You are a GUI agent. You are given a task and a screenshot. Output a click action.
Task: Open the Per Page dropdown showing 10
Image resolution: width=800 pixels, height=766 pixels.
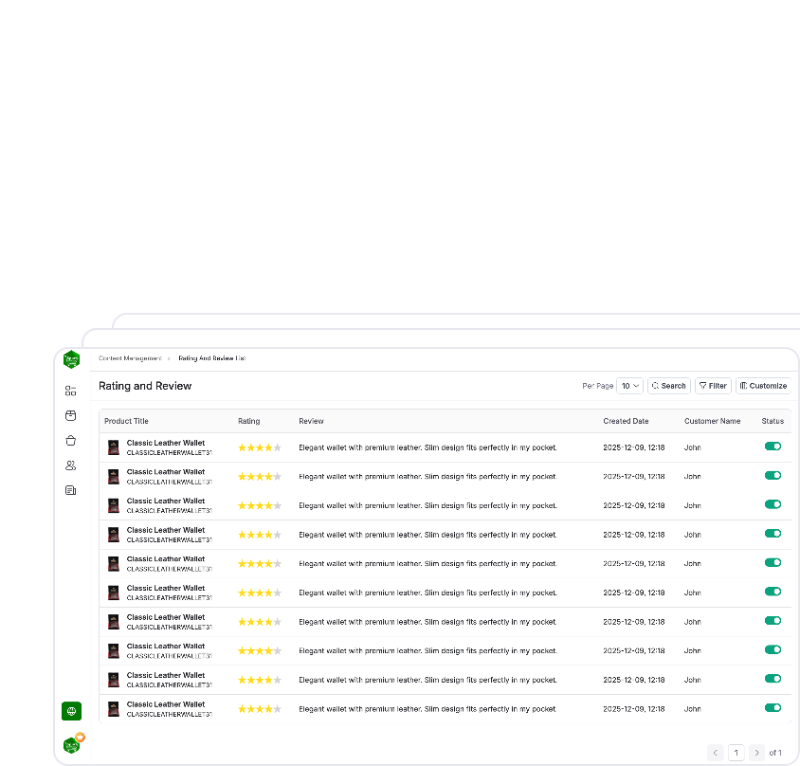point(629,386)
